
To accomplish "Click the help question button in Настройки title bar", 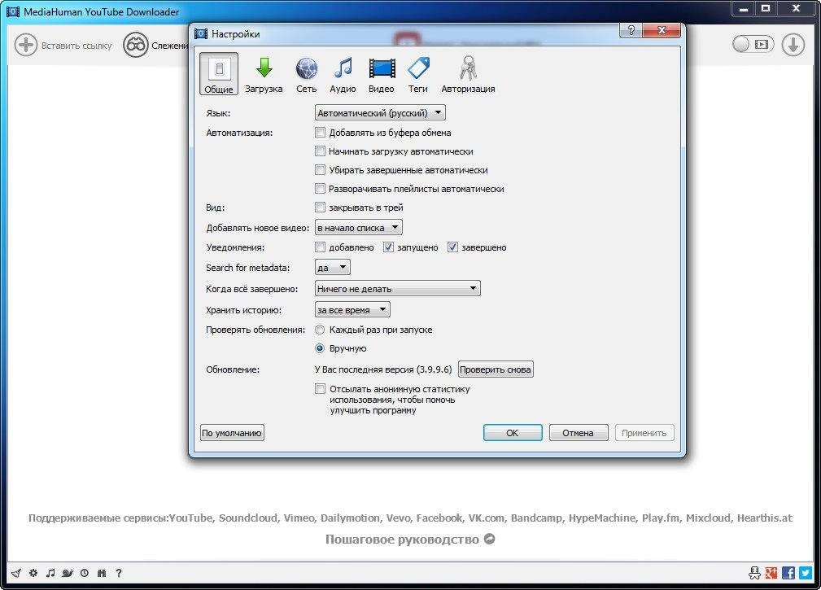I will (631, 30).
